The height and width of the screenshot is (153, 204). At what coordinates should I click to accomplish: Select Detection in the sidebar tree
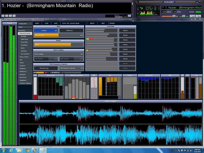[25, 51]
